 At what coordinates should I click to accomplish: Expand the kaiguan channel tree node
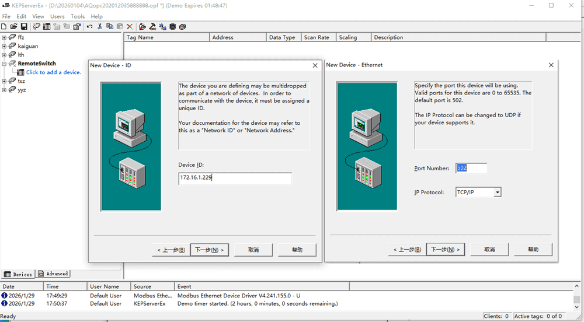pos(4,46)
